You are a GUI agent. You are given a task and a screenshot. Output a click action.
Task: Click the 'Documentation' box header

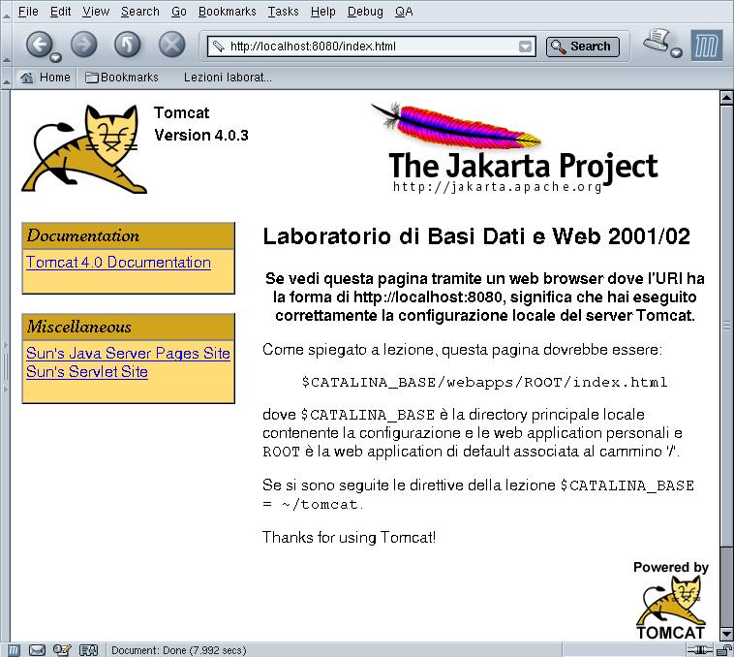tap(128, 235)
